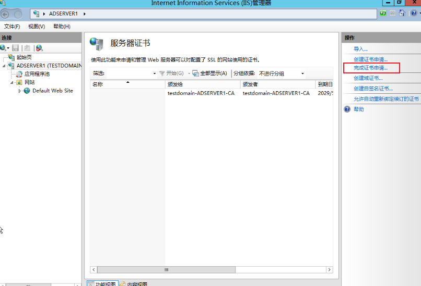Click the 帮助 question mark icon in the Actions pane
The height and width of the screenshot is (286, 421).
tap(347, 109)
